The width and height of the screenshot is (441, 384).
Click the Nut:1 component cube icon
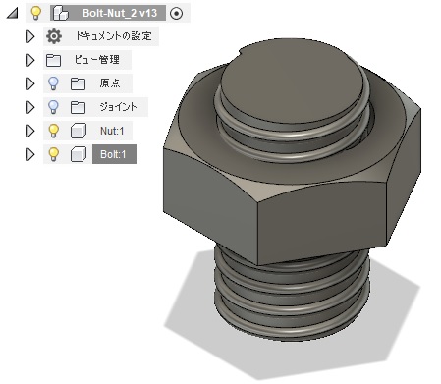pos(79,131)
